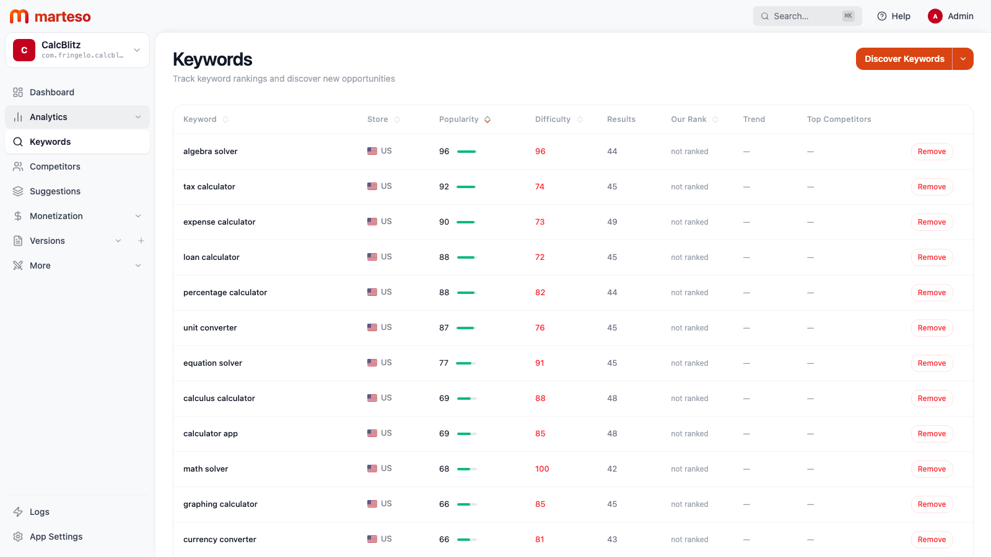Click the More tools icon
Screen dimensions: 991x557
(x=18, y=266)
